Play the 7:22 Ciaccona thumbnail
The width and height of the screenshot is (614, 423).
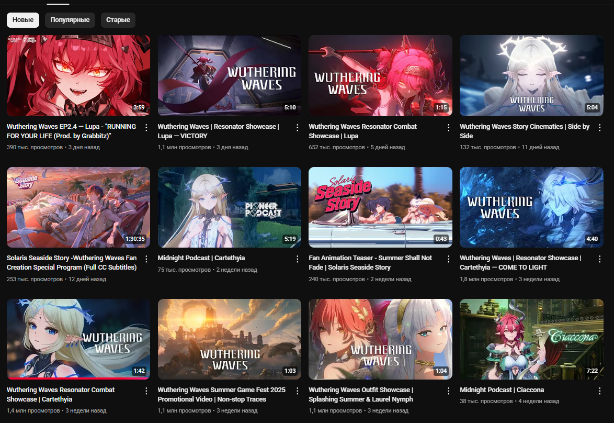[531, 339]
